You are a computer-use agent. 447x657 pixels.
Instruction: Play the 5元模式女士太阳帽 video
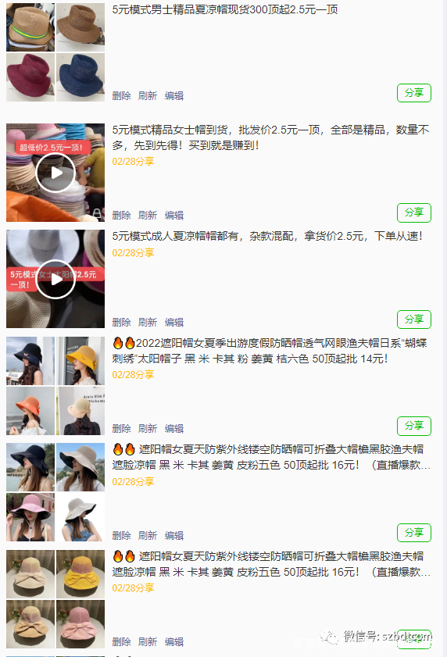click(55, 279)
